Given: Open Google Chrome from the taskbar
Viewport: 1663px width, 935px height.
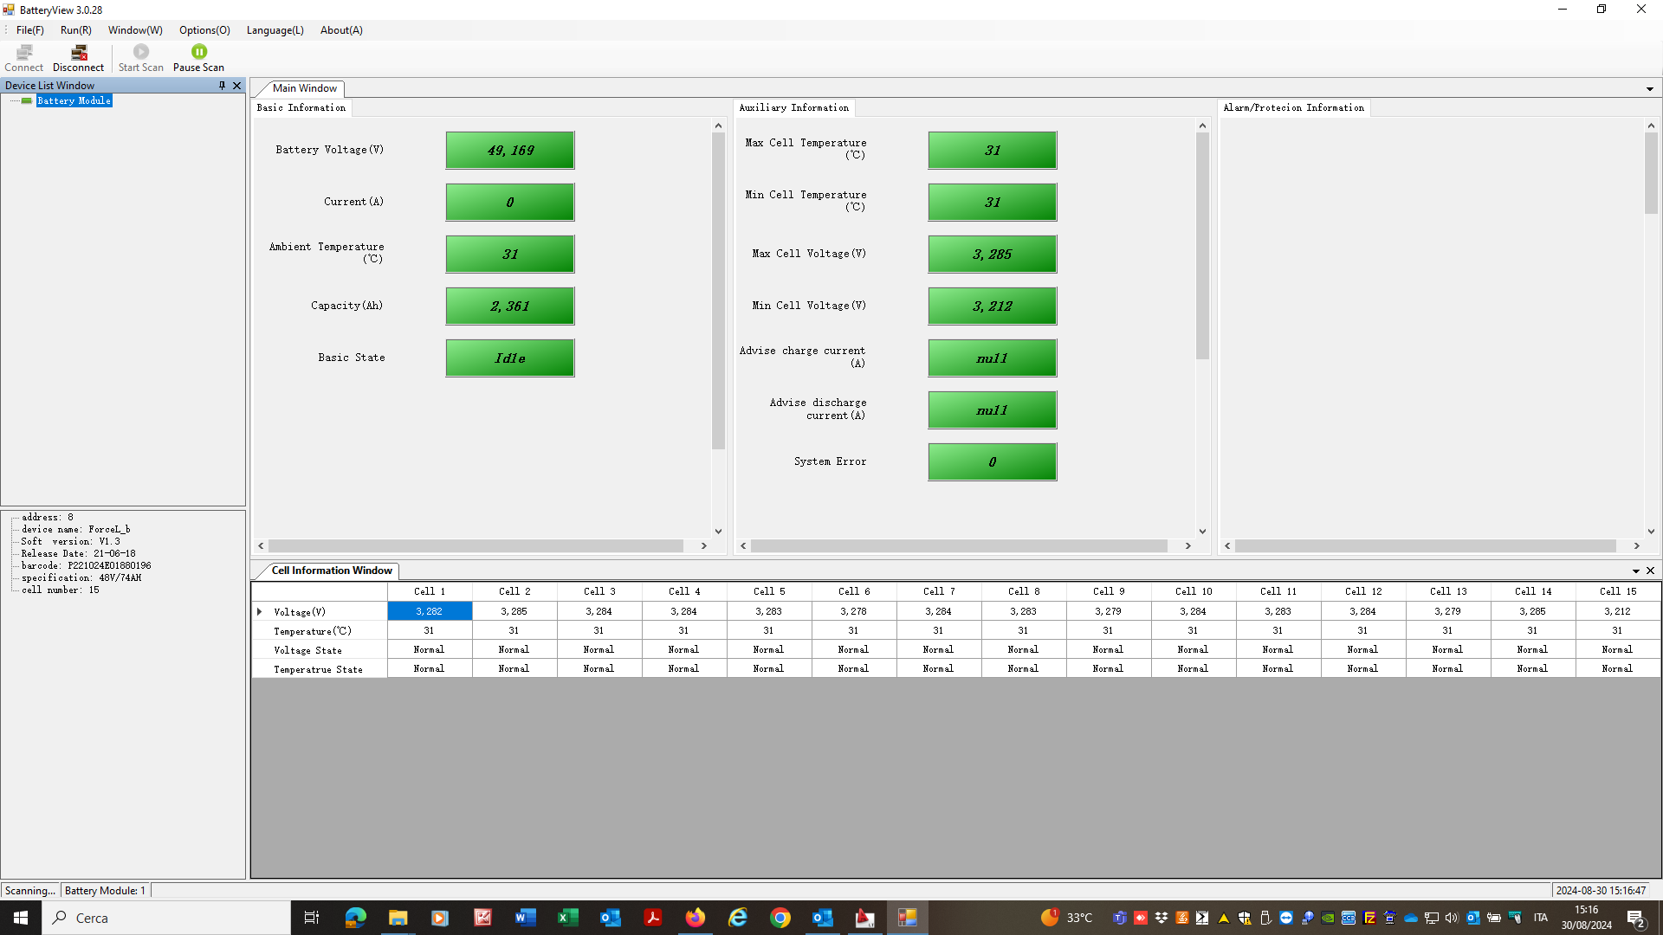Looking at the screenshot, I should point(780,918).
